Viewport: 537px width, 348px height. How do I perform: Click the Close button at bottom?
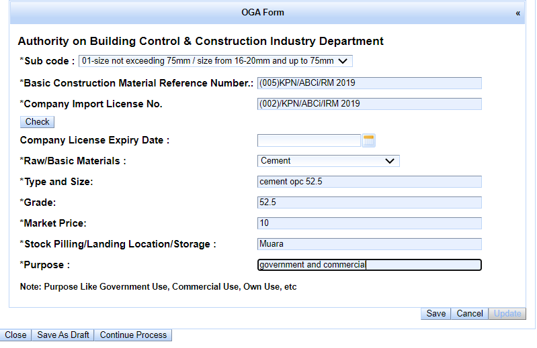pyautogui.click(x=15, y=335)
